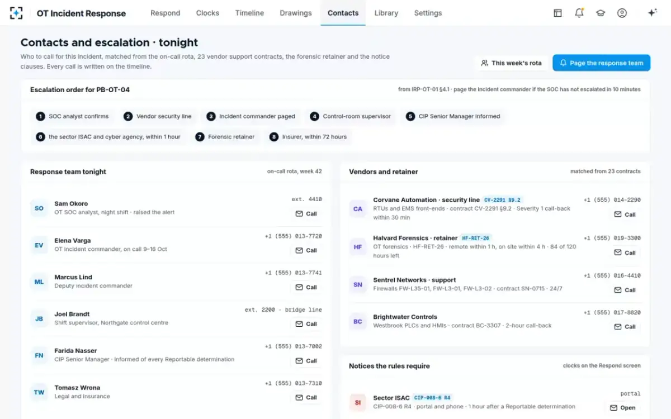671x419 pixels.
Task: Click the on-call rota, week 42 label
Action: [x=295, y=172]
